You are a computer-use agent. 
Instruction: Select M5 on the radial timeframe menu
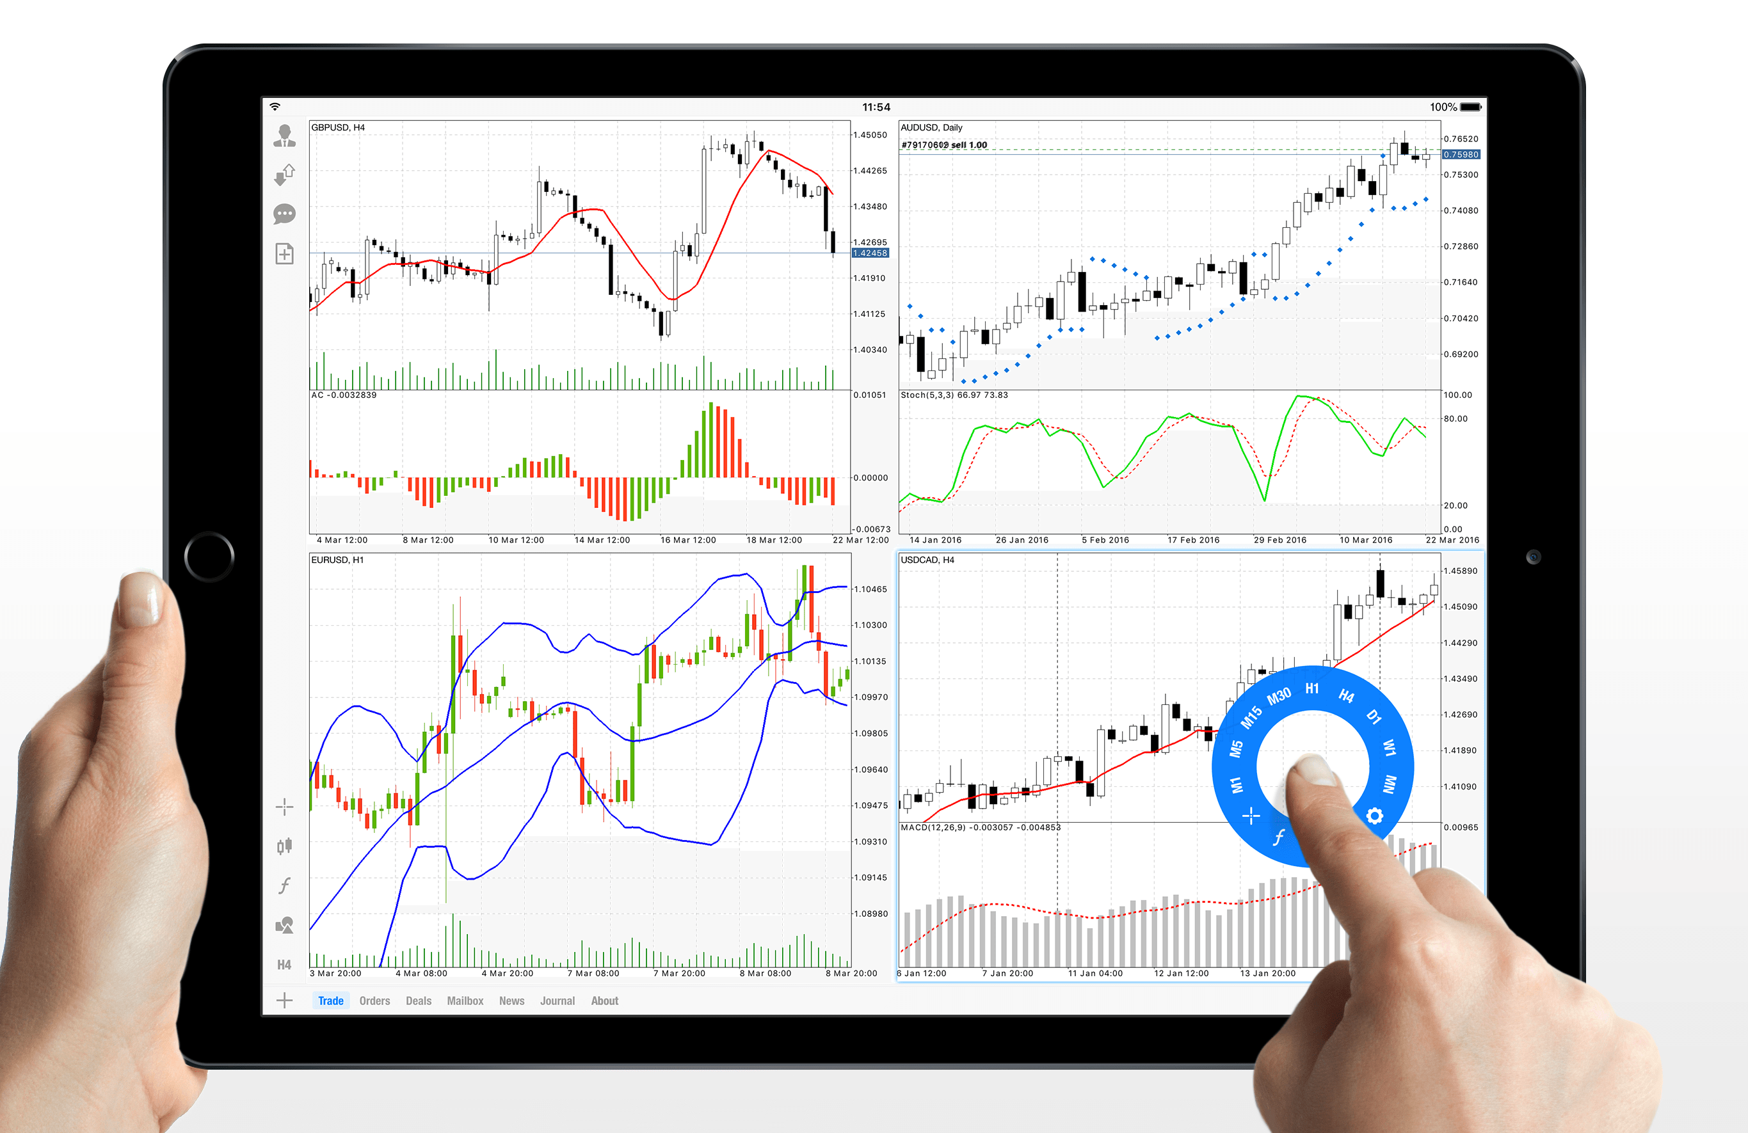(x=1237, y=749)
